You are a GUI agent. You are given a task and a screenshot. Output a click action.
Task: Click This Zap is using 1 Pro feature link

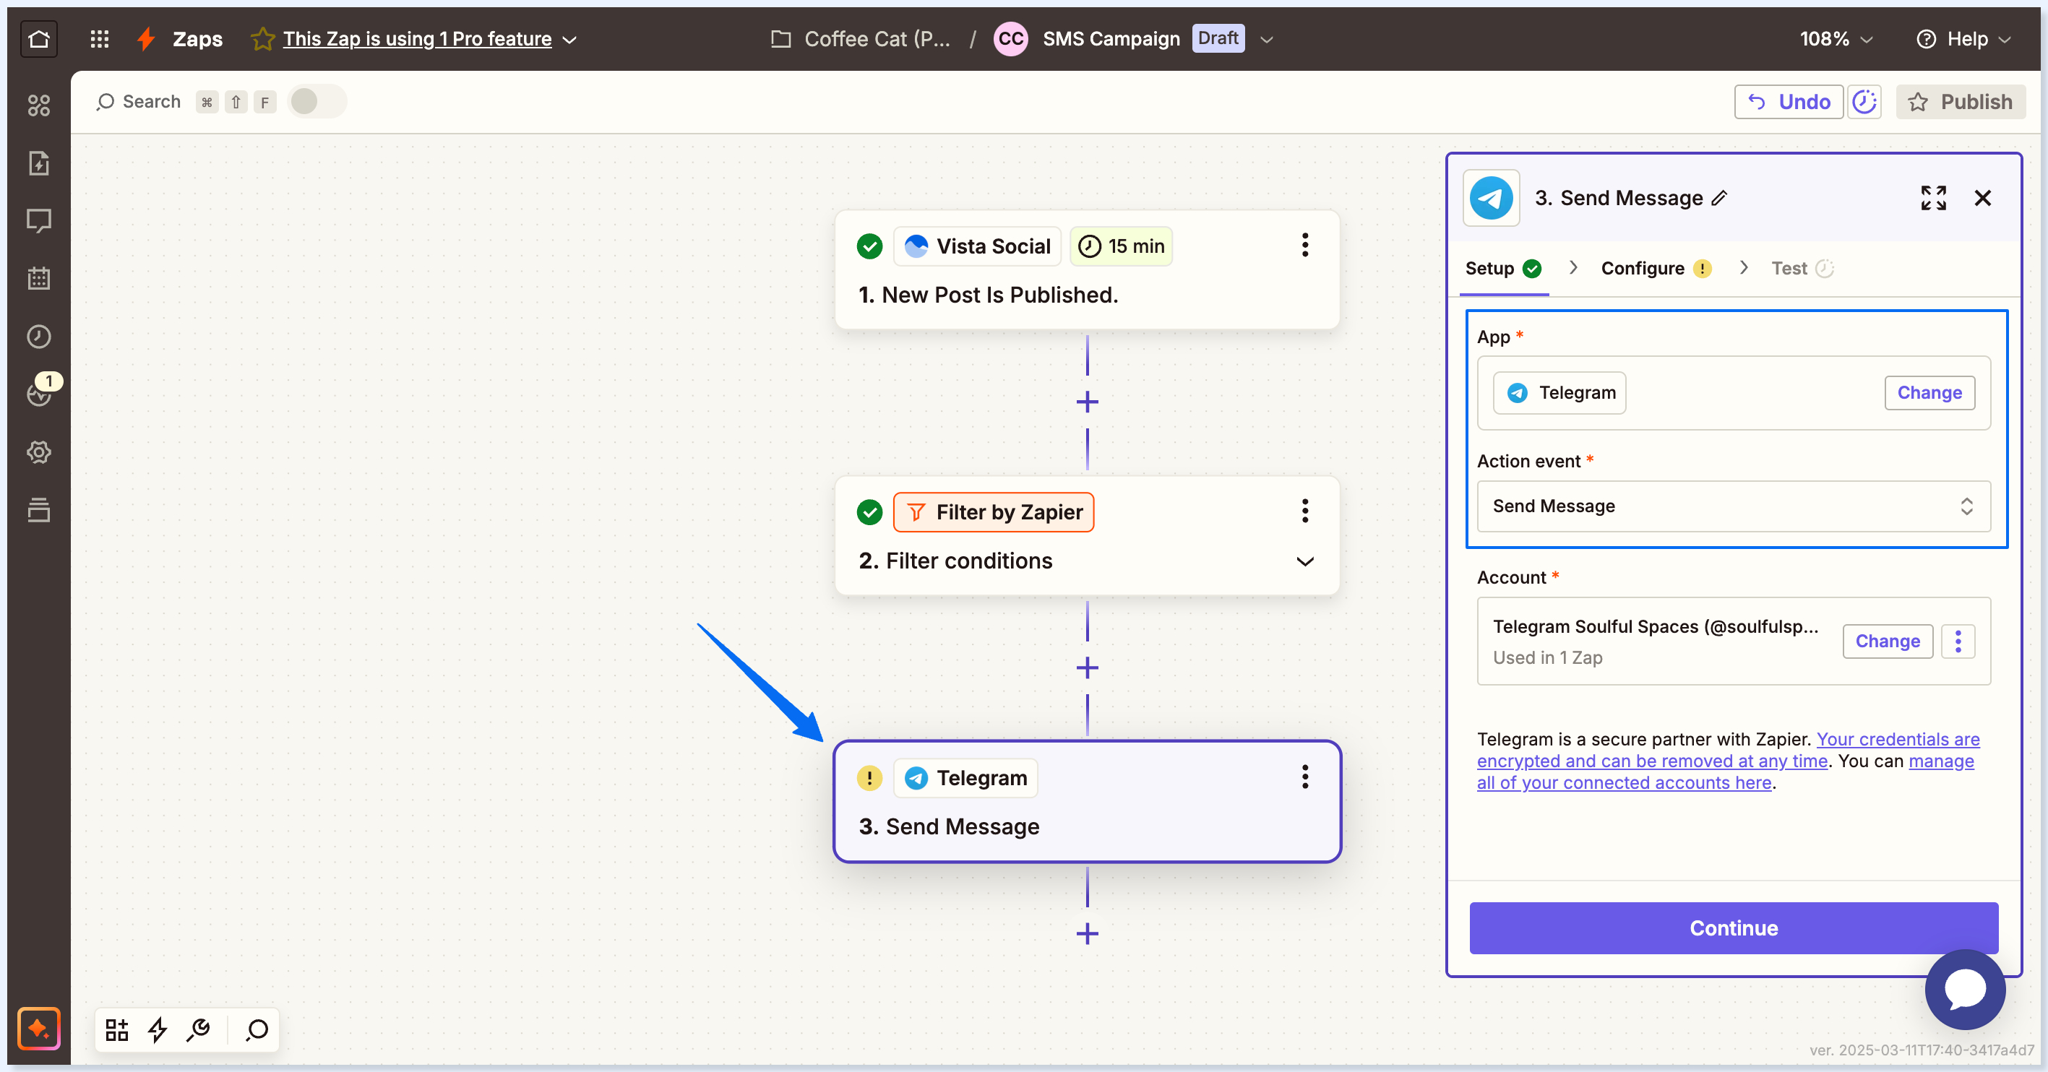click(x=418, y=38)
